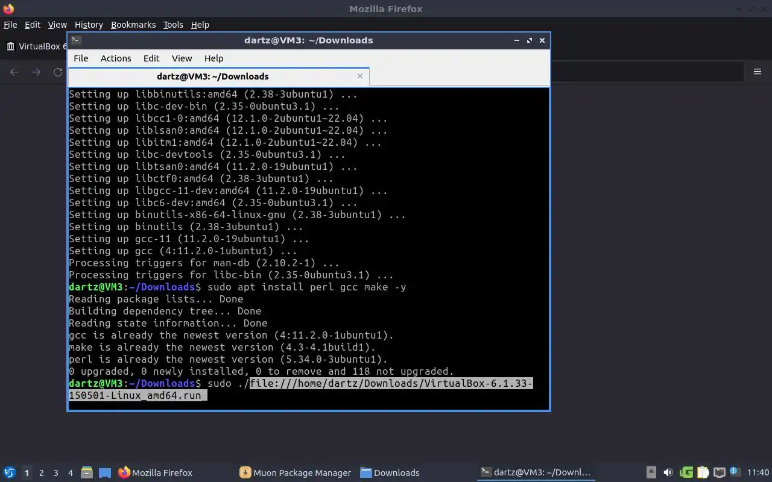772x482 pixels.
Task: Open the file manager quick-launch icon
Action: (x=87, y=473)
